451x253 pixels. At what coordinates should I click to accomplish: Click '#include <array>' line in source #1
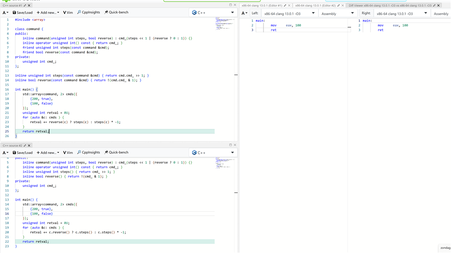pyautogui.click(x=30, y=20)
